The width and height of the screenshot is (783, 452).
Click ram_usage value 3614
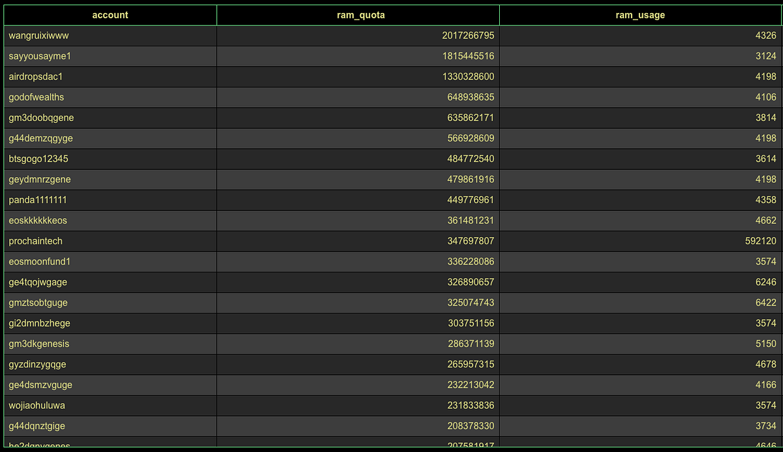(765, 159)
